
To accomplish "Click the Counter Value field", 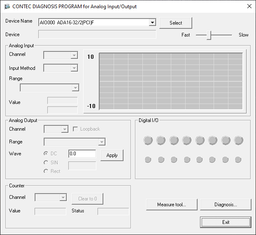I will point(50,211).
